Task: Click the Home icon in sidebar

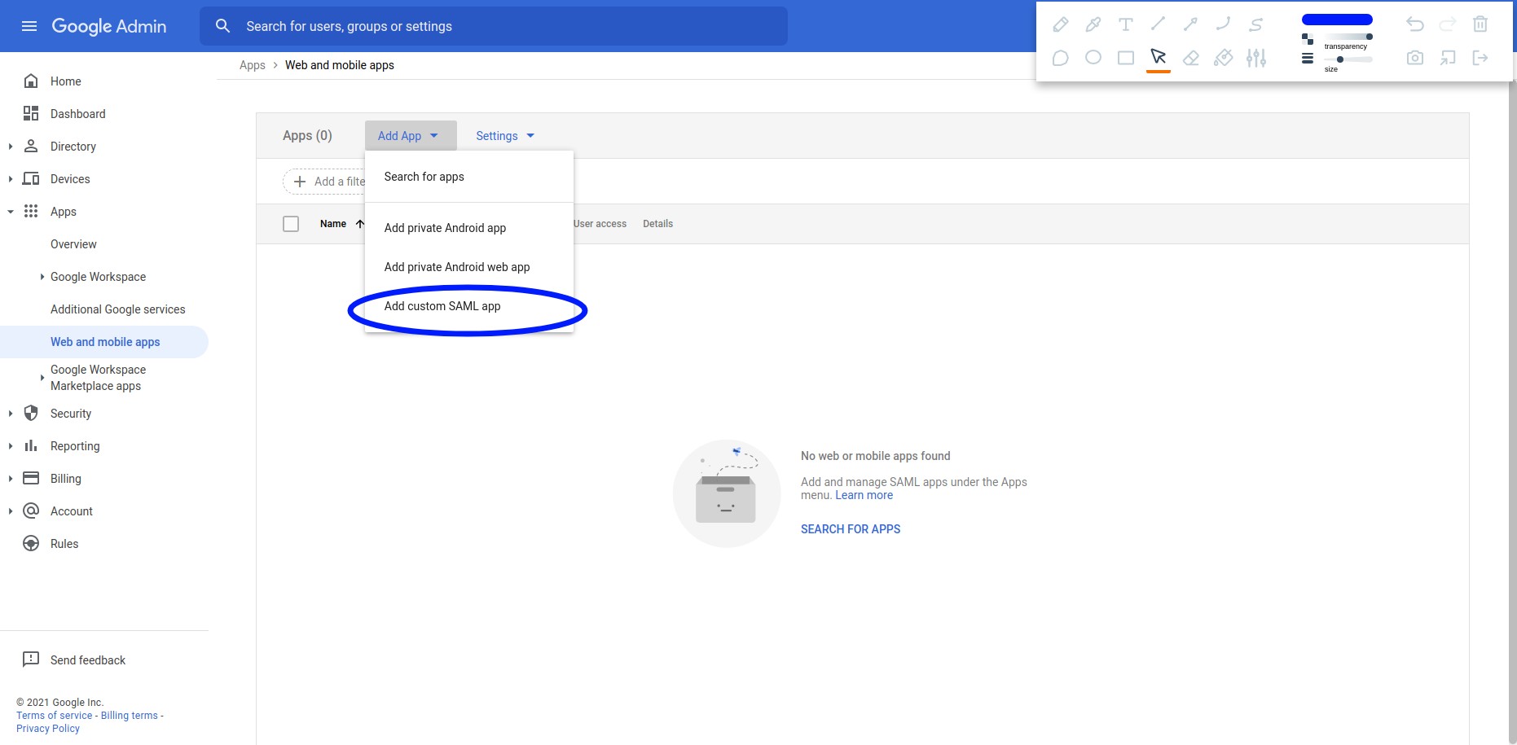Action: (31, 81)
